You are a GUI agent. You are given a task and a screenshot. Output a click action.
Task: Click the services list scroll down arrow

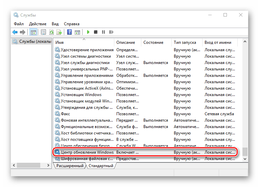point(245,159)
